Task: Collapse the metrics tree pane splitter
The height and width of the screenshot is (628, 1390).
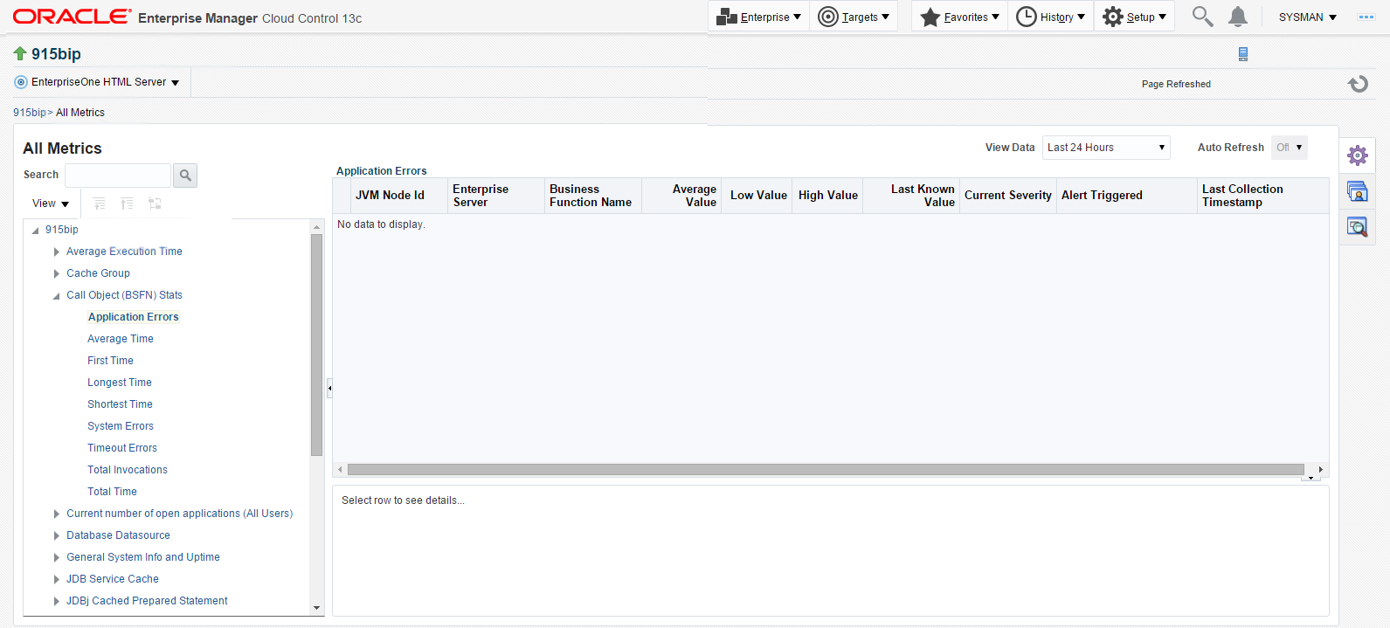Action: pyautogui.click(x=329, y=388)
